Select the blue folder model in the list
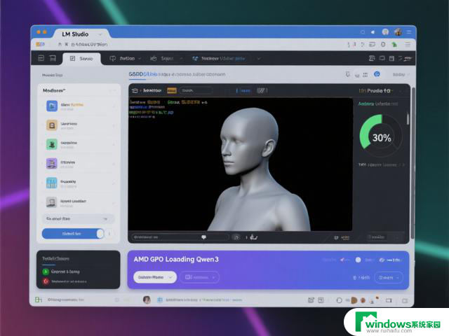 pos(79,106)
